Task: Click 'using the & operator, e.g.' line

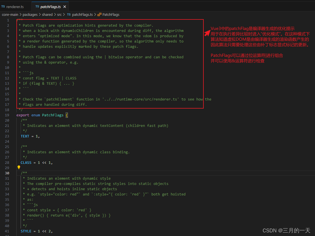Action: (48, 62)
